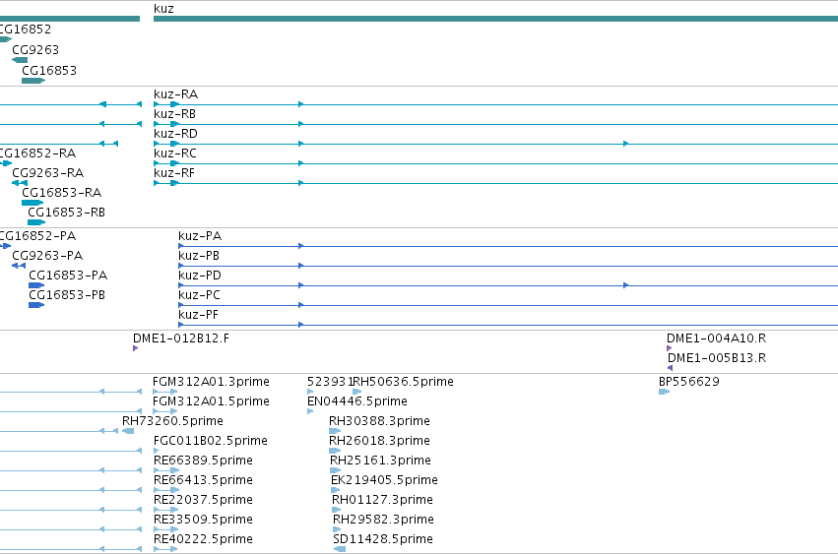Click the RH50636.5prime EST glyph
Viewport: 838px width, 554px height.
357,392
